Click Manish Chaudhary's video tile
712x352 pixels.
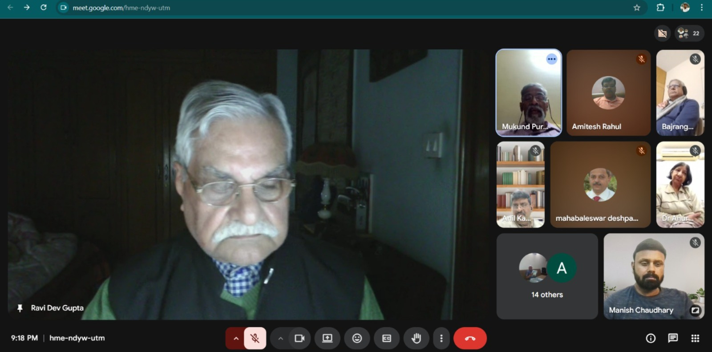coord(653,276)
